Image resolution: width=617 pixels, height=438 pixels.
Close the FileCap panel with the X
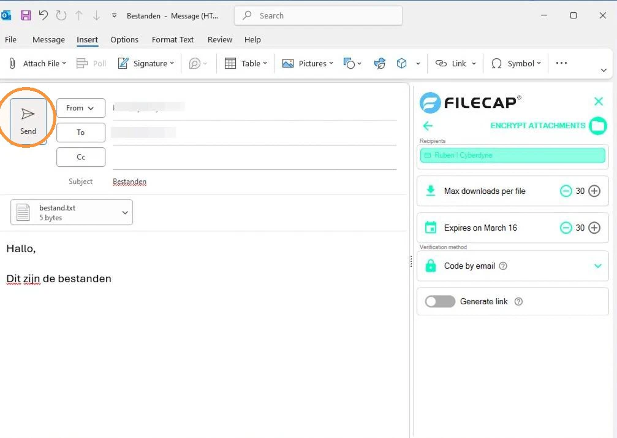tap(599, 102)
